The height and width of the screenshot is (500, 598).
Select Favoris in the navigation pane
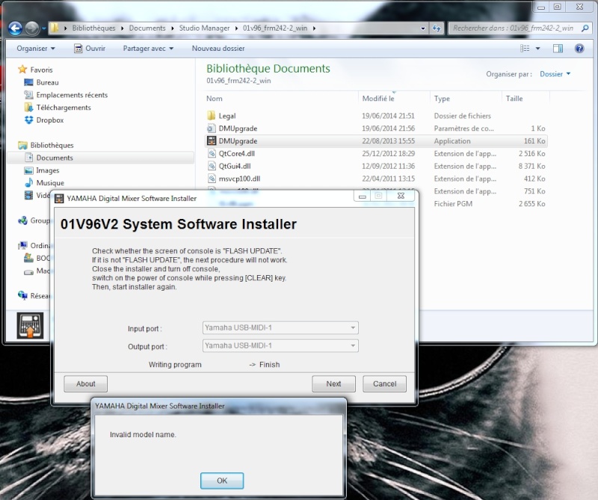[41, 70]
